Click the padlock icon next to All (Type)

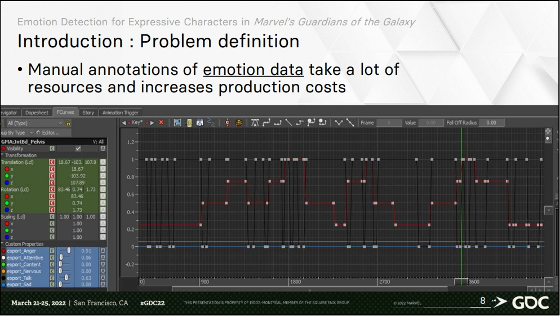(68, 123)
